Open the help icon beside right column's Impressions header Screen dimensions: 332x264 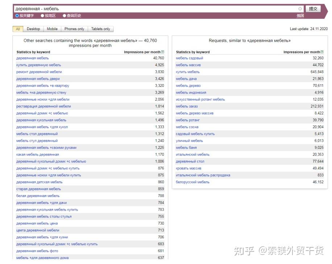(322, 52)
